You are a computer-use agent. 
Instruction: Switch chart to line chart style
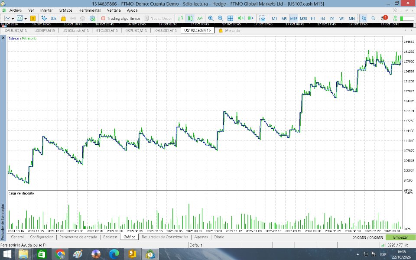tap(200, 18)
